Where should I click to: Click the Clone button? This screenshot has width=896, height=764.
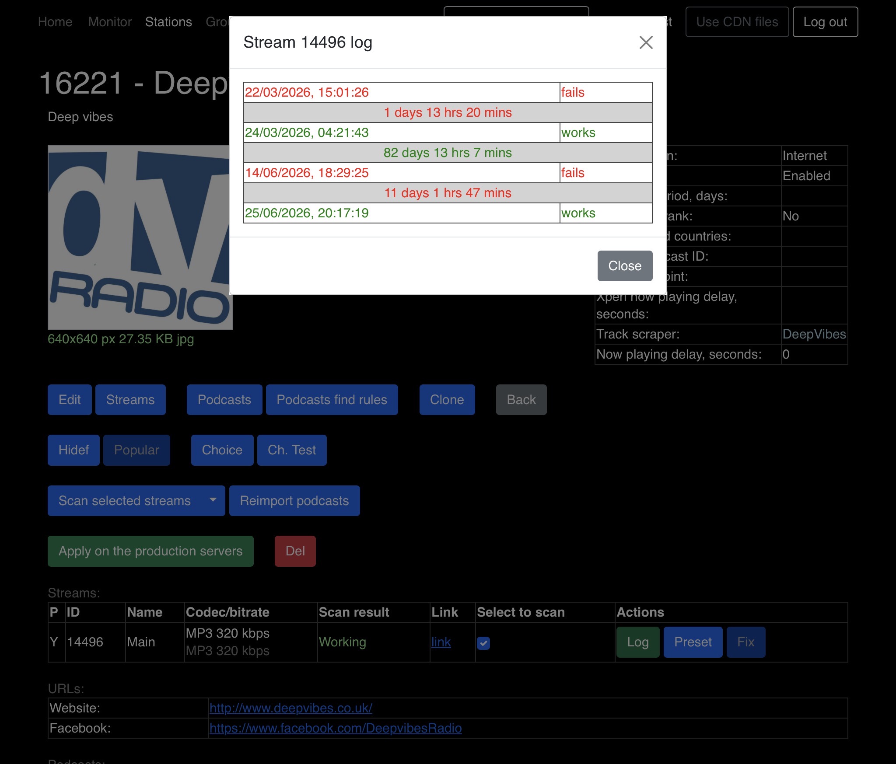point(447,400)
